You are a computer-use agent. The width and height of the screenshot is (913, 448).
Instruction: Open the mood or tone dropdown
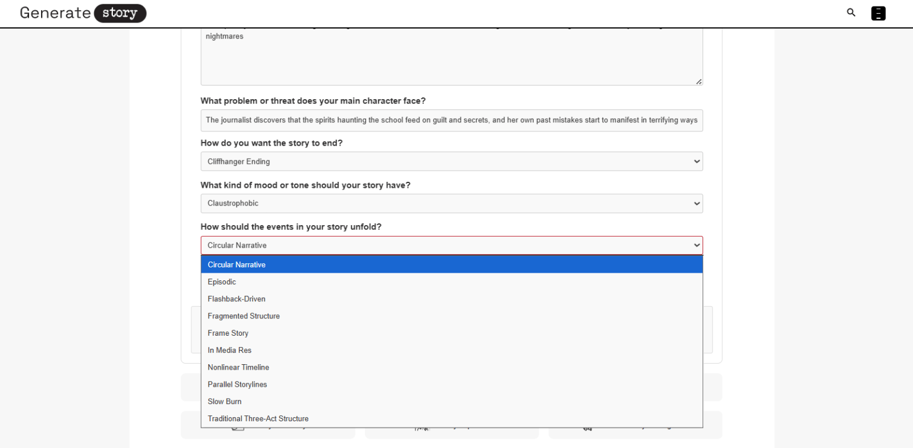click(451, 203)
